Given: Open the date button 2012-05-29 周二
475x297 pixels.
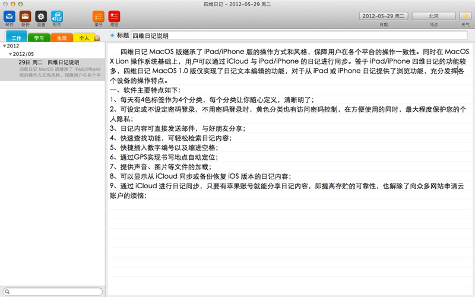Looking at the screenshot, I should 384,16.
